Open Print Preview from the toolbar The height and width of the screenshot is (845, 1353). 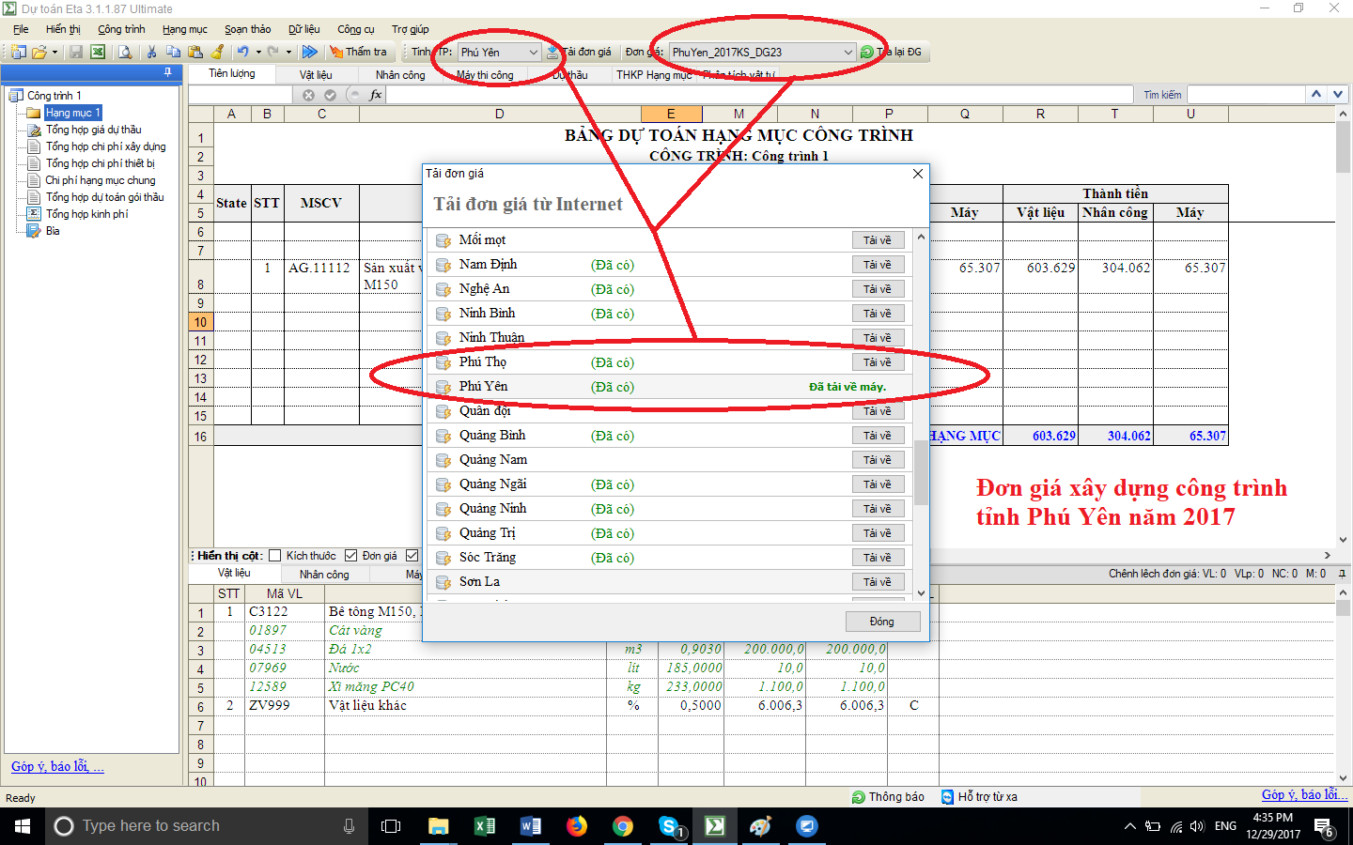(x=125, y=53)
